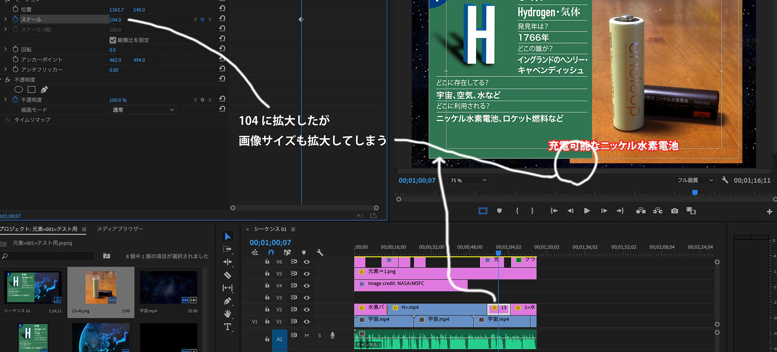Viewport: 777px width, 352px height.
Task: Expand the 回転 property
Action: [5, 49]
